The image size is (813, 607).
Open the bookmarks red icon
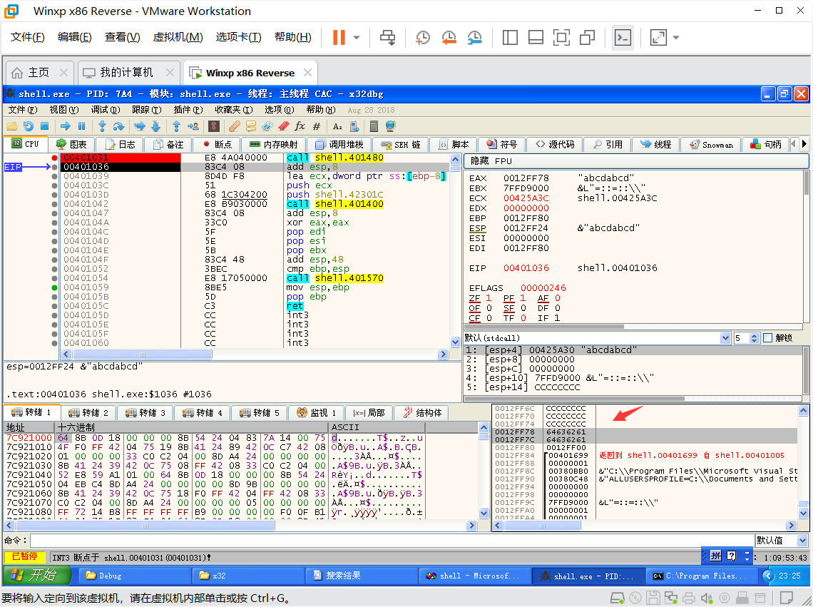283,126
